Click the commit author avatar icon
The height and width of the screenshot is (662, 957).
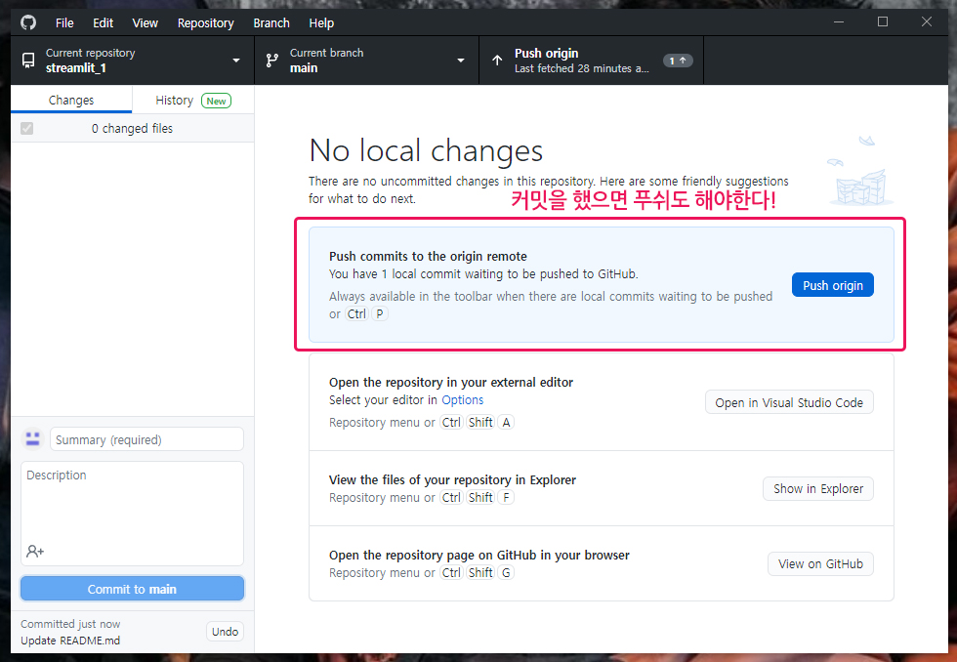(33, 438)
